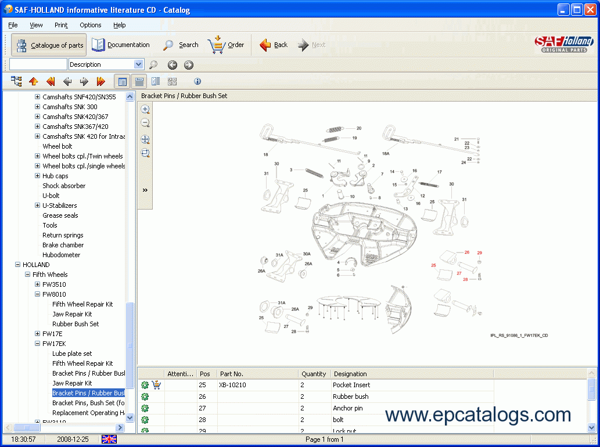The width and height of the screenshot is (600, 447).
Task: Click the double red fast-forward arrows icon
Action: pos(100,81)
